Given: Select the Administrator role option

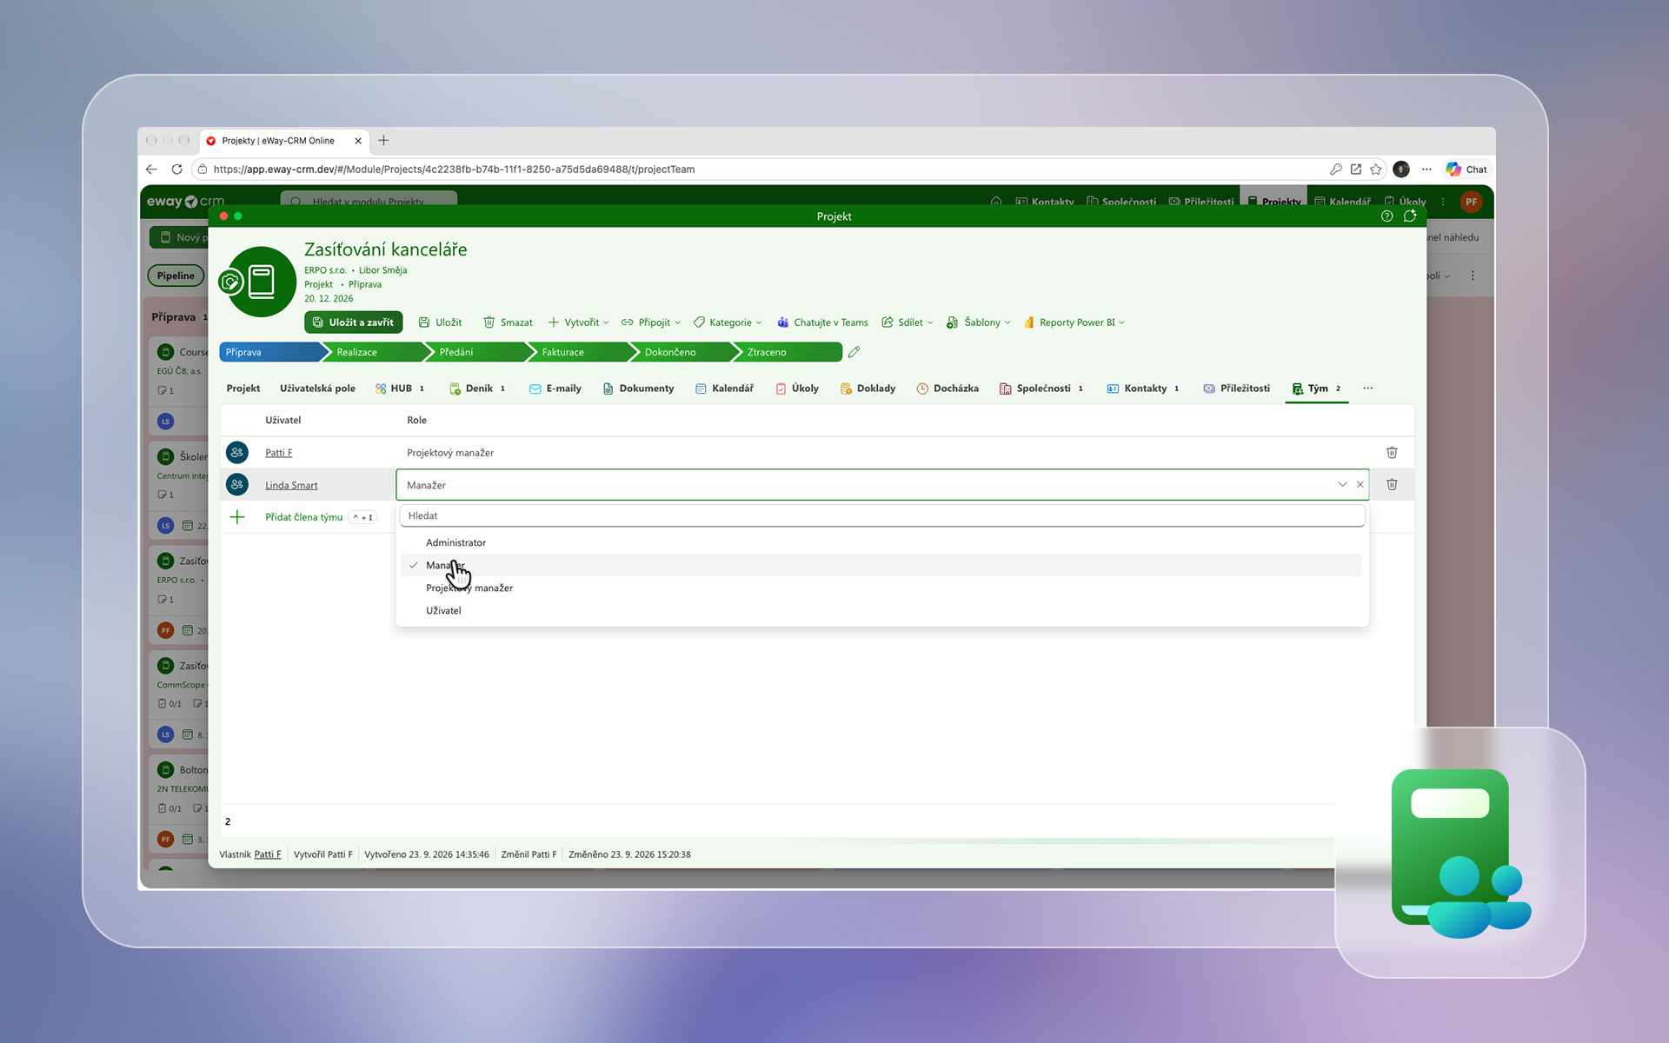Looking at the screenshot, I should (x=881, y=542).
